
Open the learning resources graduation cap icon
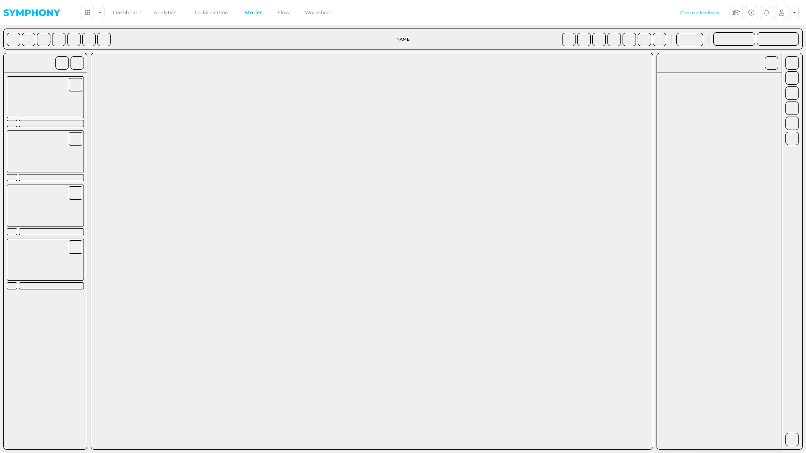pos(736,13)
